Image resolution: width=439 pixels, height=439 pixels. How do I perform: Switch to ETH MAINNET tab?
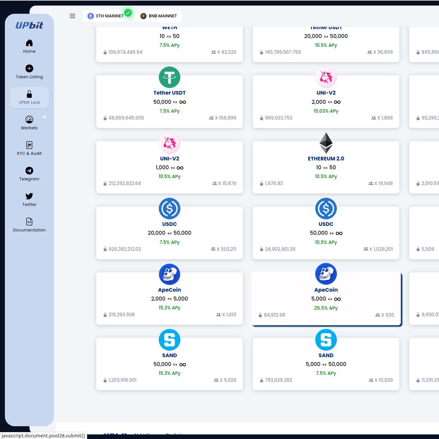pos(106,16)
